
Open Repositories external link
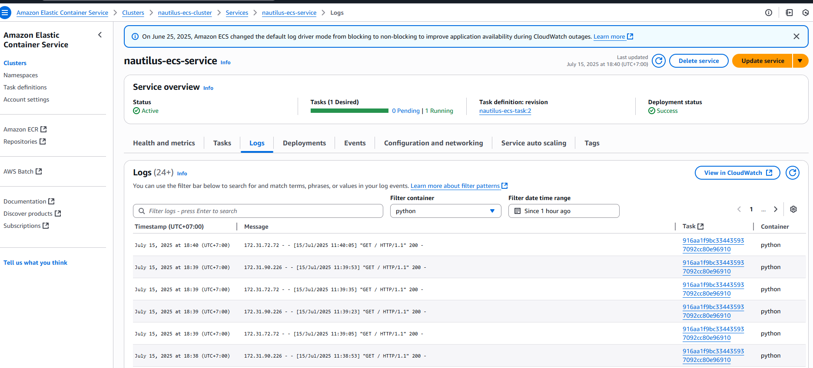click(x=24, y=141)
